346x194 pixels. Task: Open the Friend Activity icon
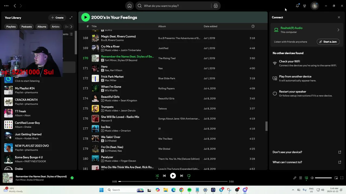(x=305, y=6)
